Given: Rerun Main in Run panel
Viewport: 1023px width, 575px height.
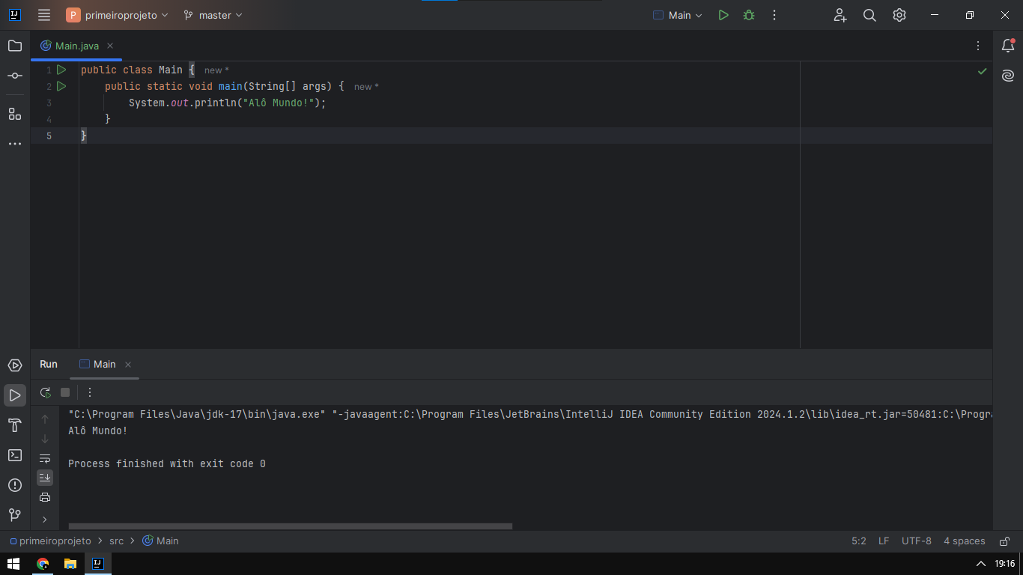Looking at the screenshot, I should click(46, 392).
